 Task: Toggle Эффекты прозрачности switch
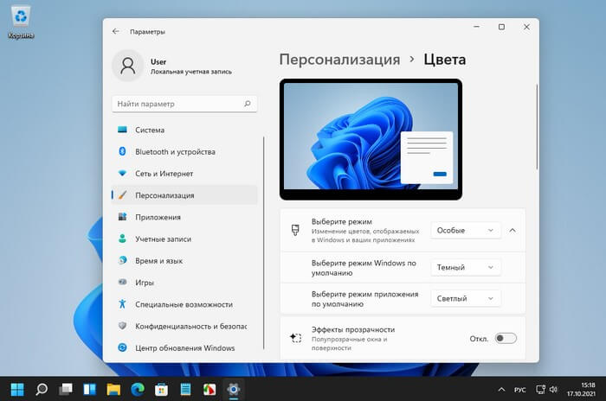506,339
